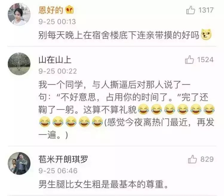Screen dimensions: 224x196
Task: Tap the crown badge next to 恩好的
Action: click(x=69, y=10)
